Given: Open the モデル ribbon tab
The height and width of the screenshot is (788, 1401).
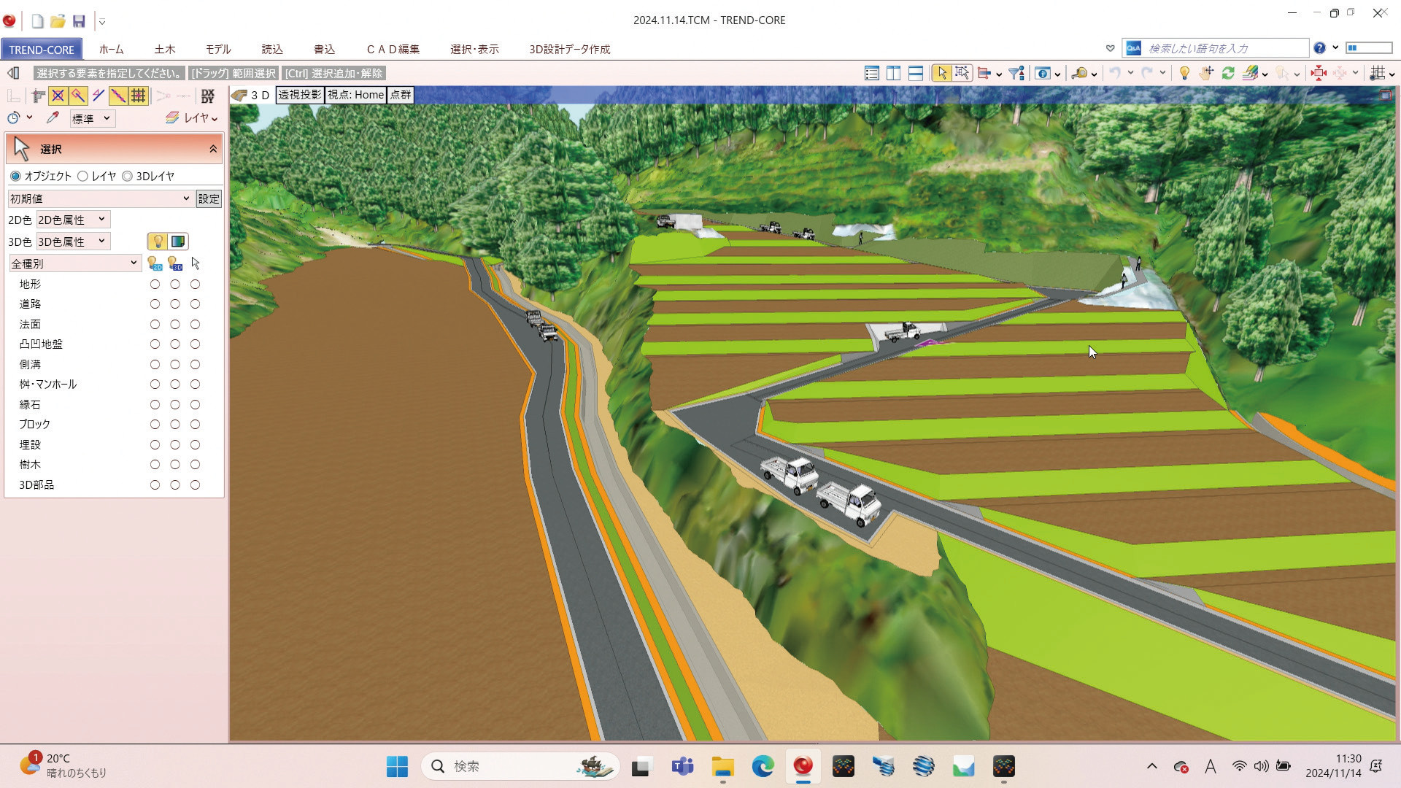Looking at the screenshot, I should (218, 49).
